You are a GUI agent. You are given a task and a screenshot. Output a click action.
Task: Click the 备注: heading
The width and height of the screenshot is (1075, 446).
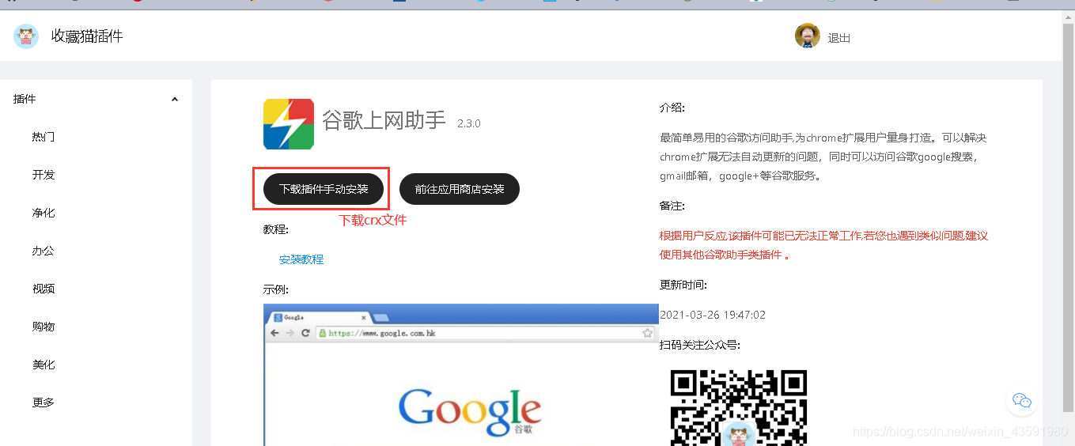click(672, 206)
